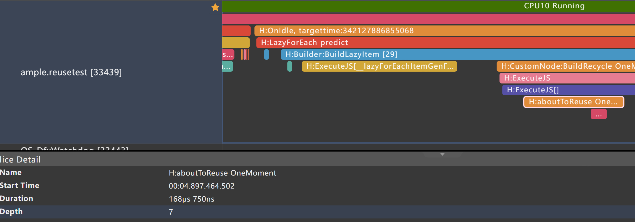Select the long pink bar below CPU10 Running

pos(429,19)
